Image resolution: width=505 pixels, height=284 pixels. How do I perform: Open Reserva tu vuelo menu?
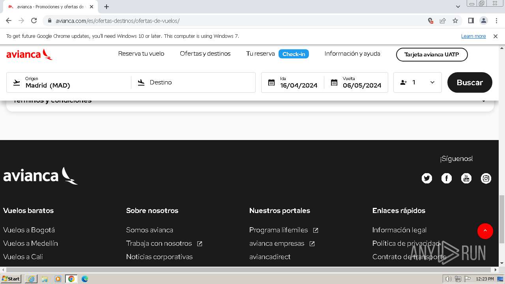(141, 54)
